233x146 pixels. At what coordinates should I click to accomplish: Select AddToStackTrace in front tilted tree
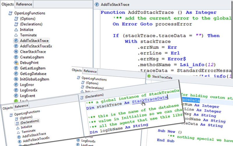tap(34, 135)
